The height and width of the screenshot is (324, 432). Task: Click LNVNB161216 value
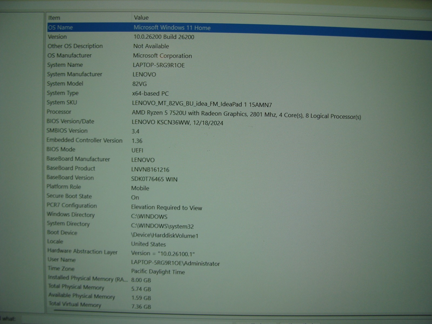(150, 170)
